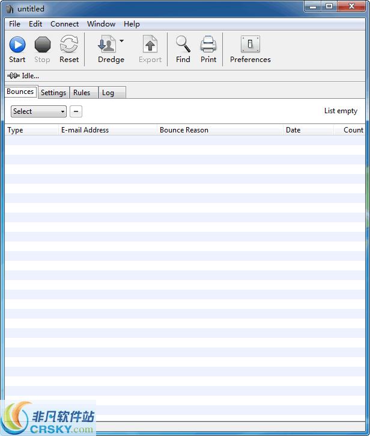This screenshot has width=370, height=436.
Task: Sort by the Type column header
Action: (31, 130)
